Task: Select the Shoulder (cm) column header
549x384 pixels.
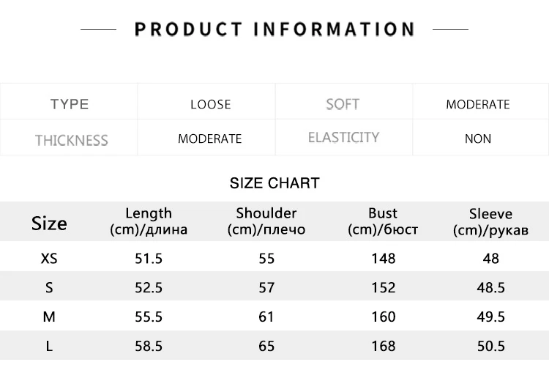Action: point(266,221)
